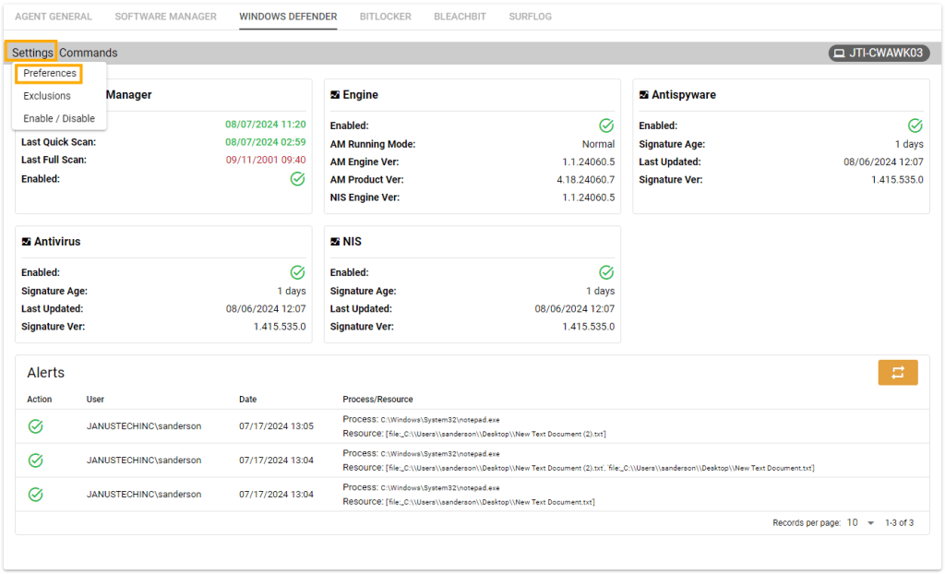Viewport: 945px width, 574px height.
Task: Select the Windows Defender tab
Action: point(288,17)
